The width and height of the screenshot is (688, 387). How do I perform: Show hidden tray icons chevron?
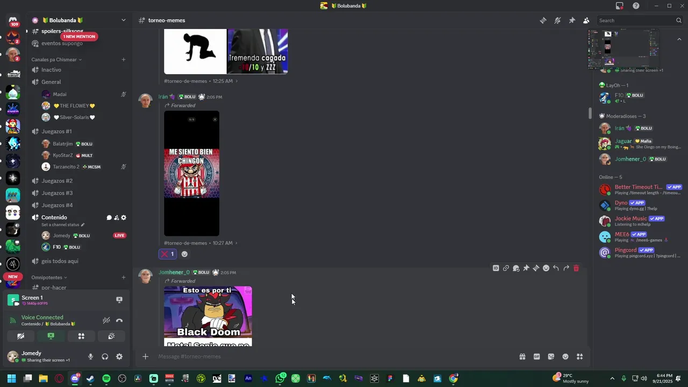[612, 378]
